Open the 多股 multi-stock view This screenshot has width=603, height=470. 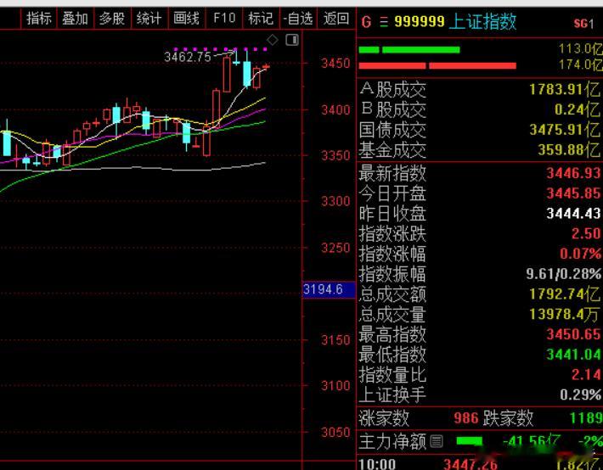[112, 18]
